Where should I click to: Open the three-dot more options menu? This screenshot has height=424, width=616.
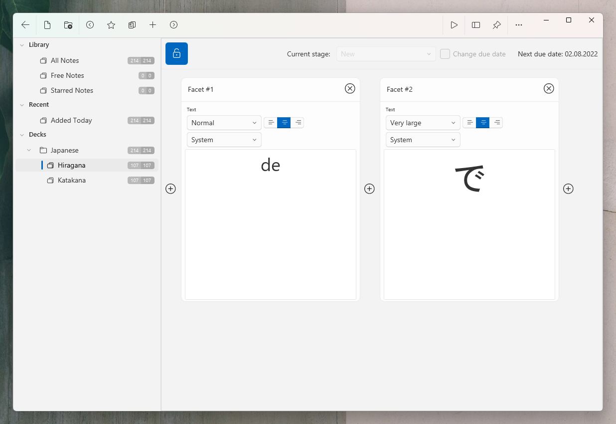(519, 25)
